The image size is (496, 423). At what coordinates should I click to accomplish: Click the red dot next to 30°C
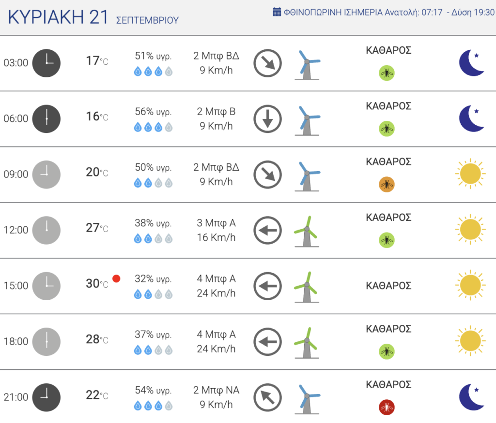coord(116,278)
